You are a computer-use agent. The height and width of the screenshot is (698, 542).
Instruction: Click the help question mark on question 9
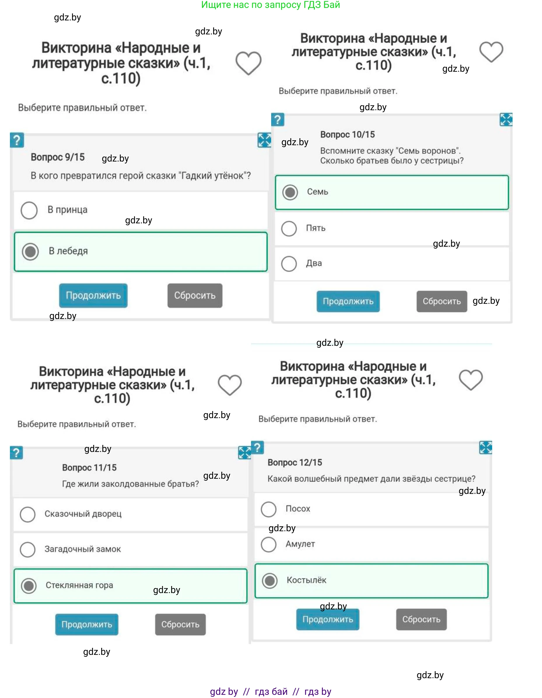(17, 140)
